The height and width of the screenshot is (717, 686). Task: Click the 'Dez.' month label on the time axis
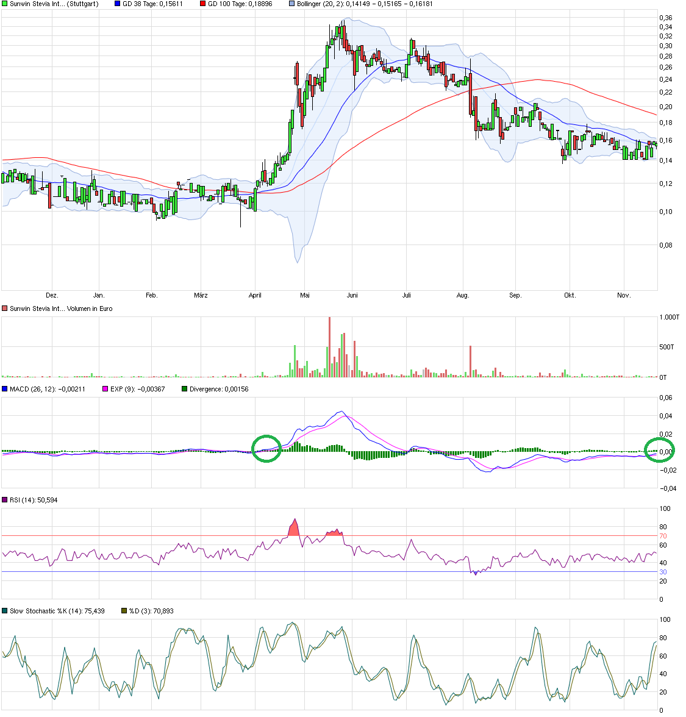(x=52, y=295)
